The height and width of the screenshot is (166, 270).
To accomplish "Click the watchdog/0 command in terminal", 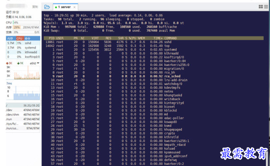I will [173, 84].
